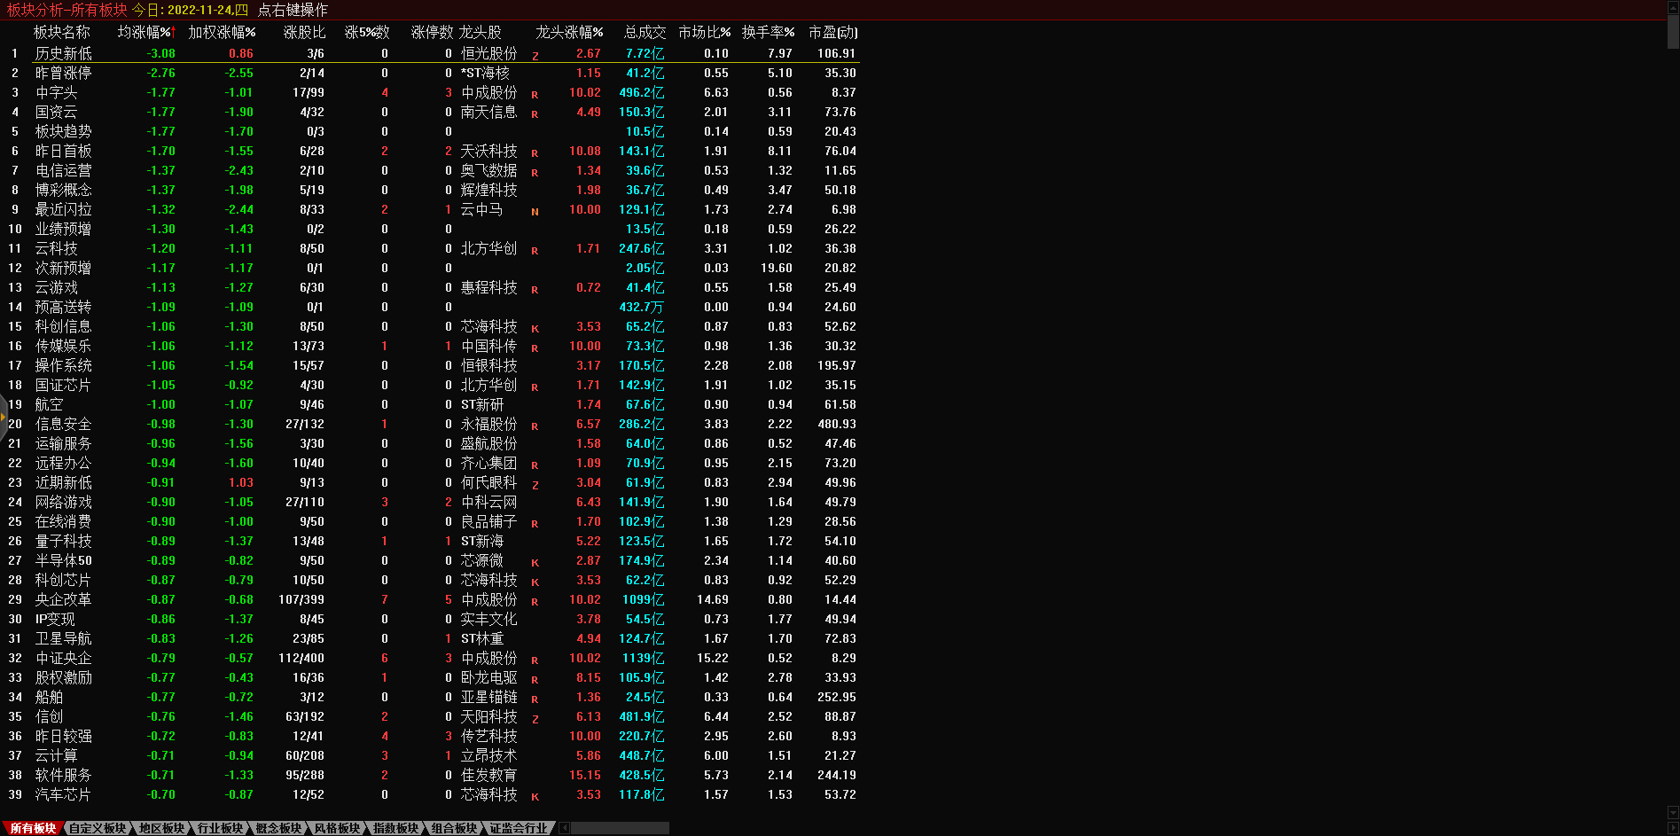Select the 证监会行业 tab
Screen dimensions: 1680x836
(519, 828)
